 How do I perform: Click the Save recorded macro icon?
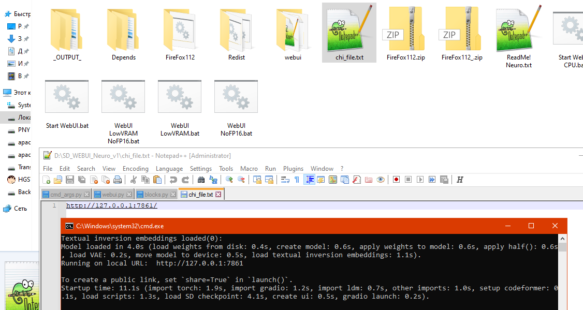[x=444, y=180]
